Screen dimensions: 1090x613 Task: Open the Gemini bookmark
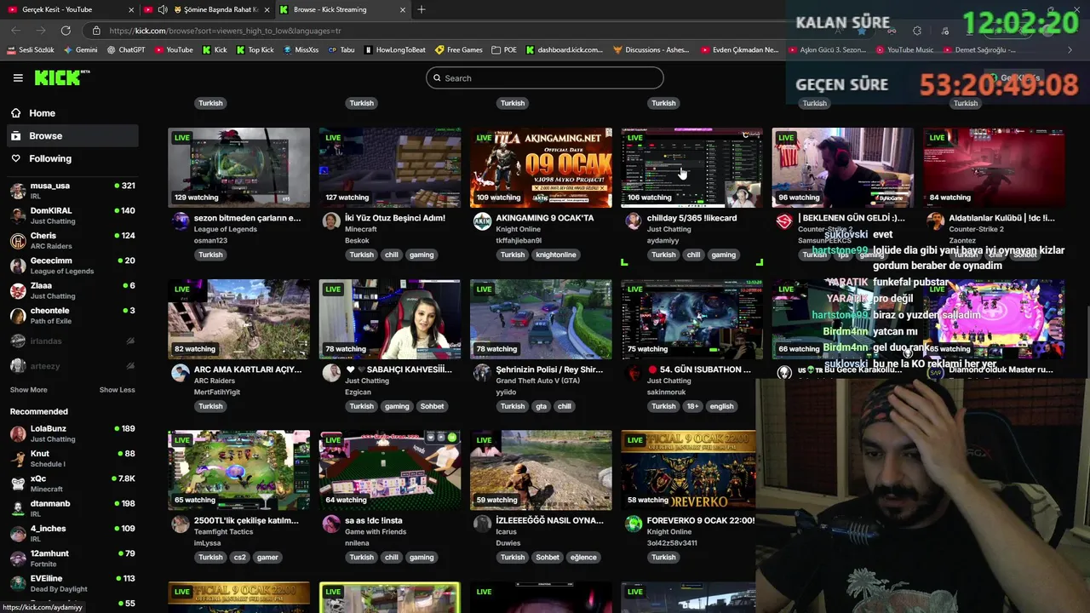(x=80, y=50)
